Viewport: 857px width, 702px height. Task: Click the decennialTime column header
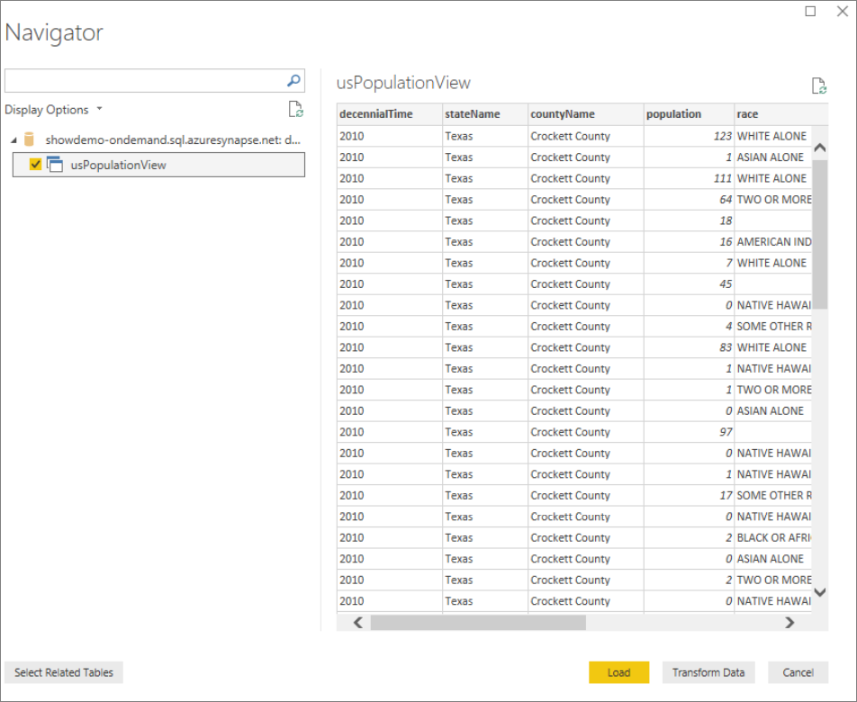coord(378,114)
